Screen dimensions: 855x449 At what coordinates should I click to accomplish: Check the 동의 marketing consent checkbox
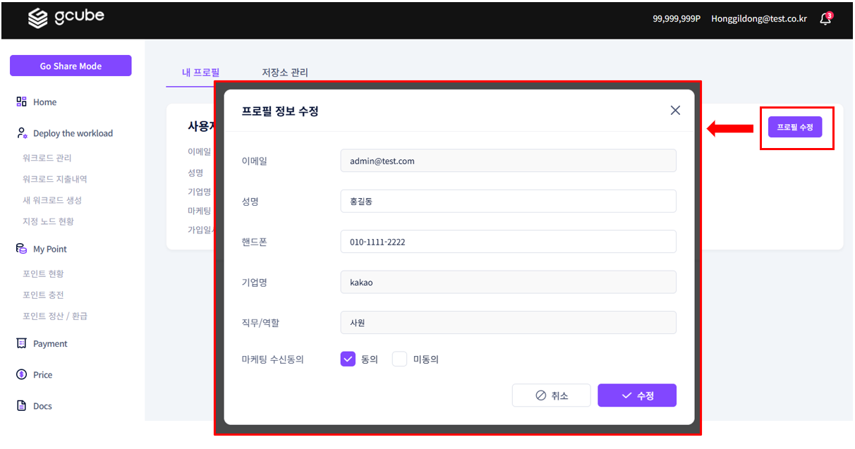click(x=348, y=359)
